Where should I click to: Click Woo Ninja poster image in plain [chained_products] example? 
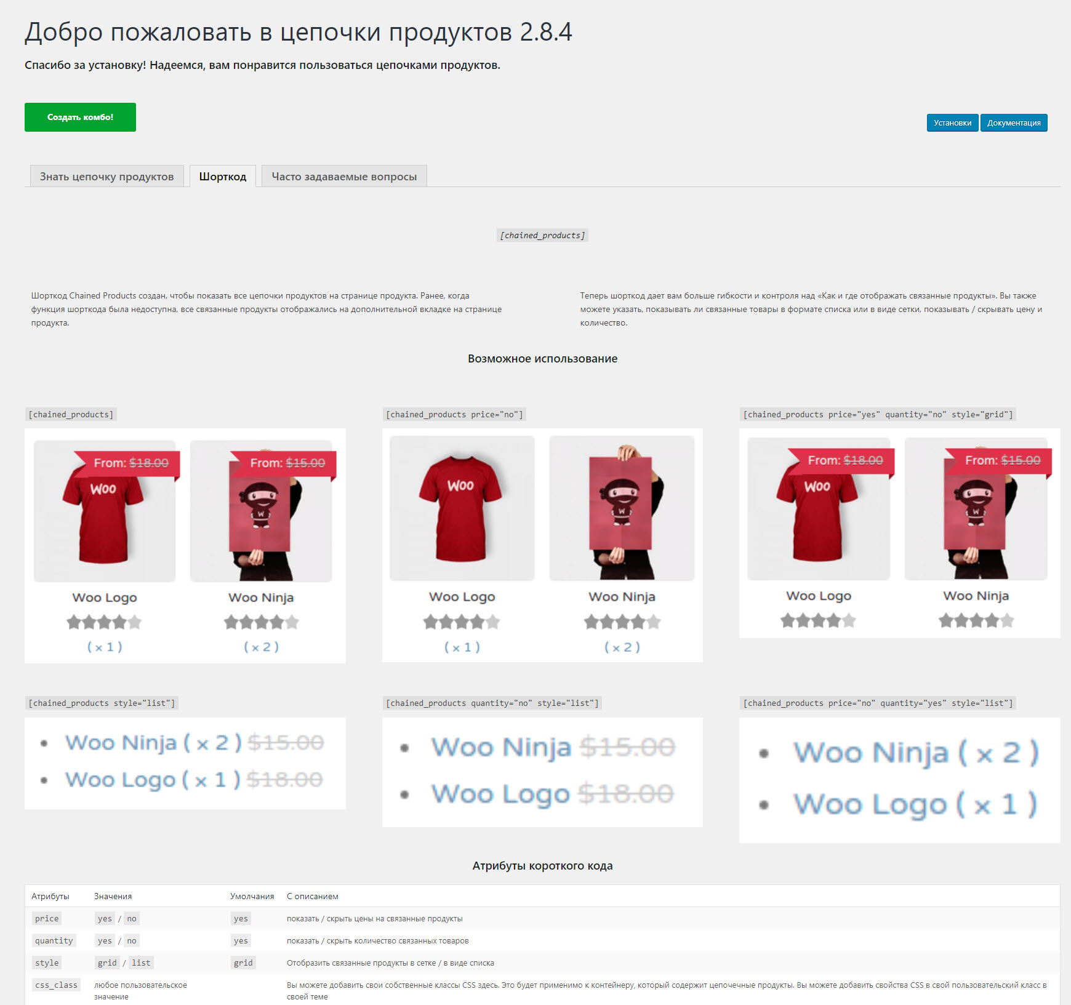(261, 511)
